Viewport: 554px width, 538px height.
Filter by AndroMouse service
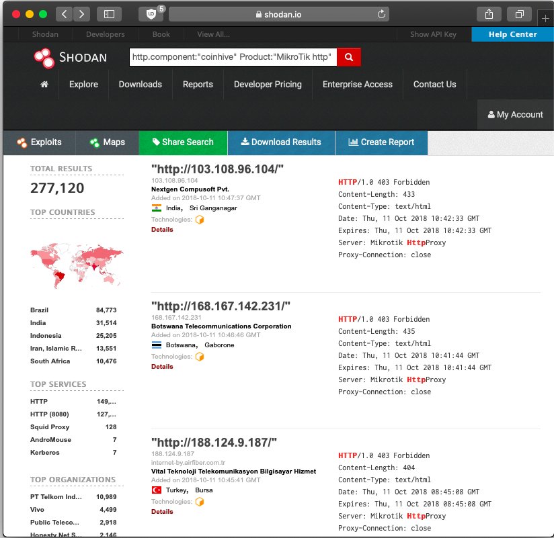click(50, 439)
